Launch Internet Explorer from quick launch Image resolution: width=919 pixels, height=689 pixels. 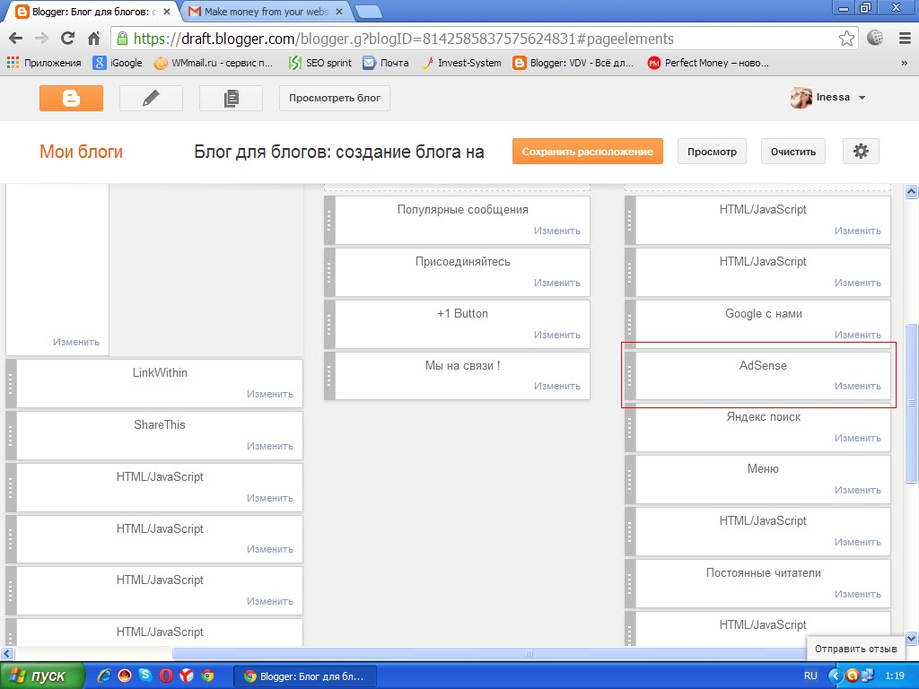(x=104, y=676)
